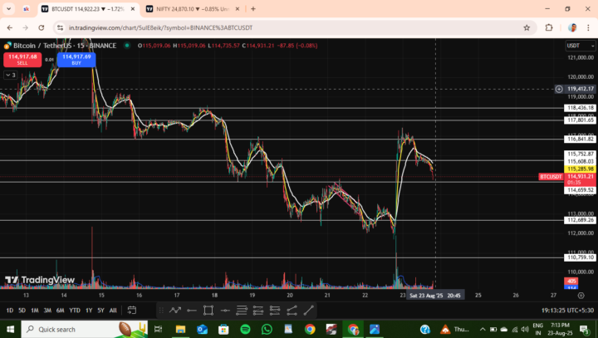Click the red SELL 114,917.68 button
The height and width of the screenshot is (338, 598).
click(22, 60)
